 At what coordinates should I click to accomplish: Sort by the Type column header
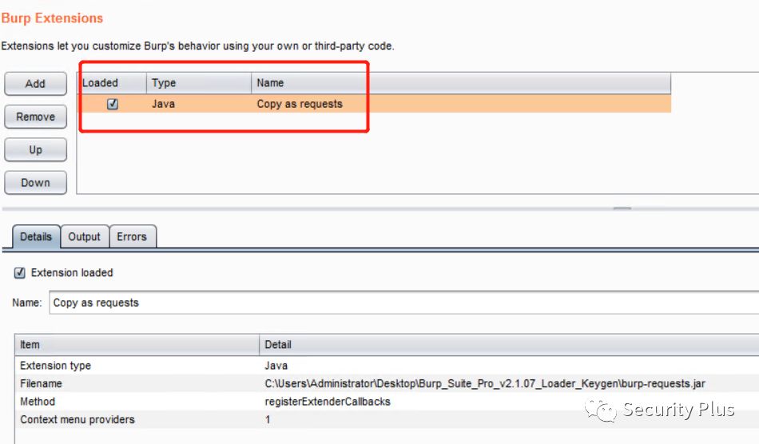point(199,83)
